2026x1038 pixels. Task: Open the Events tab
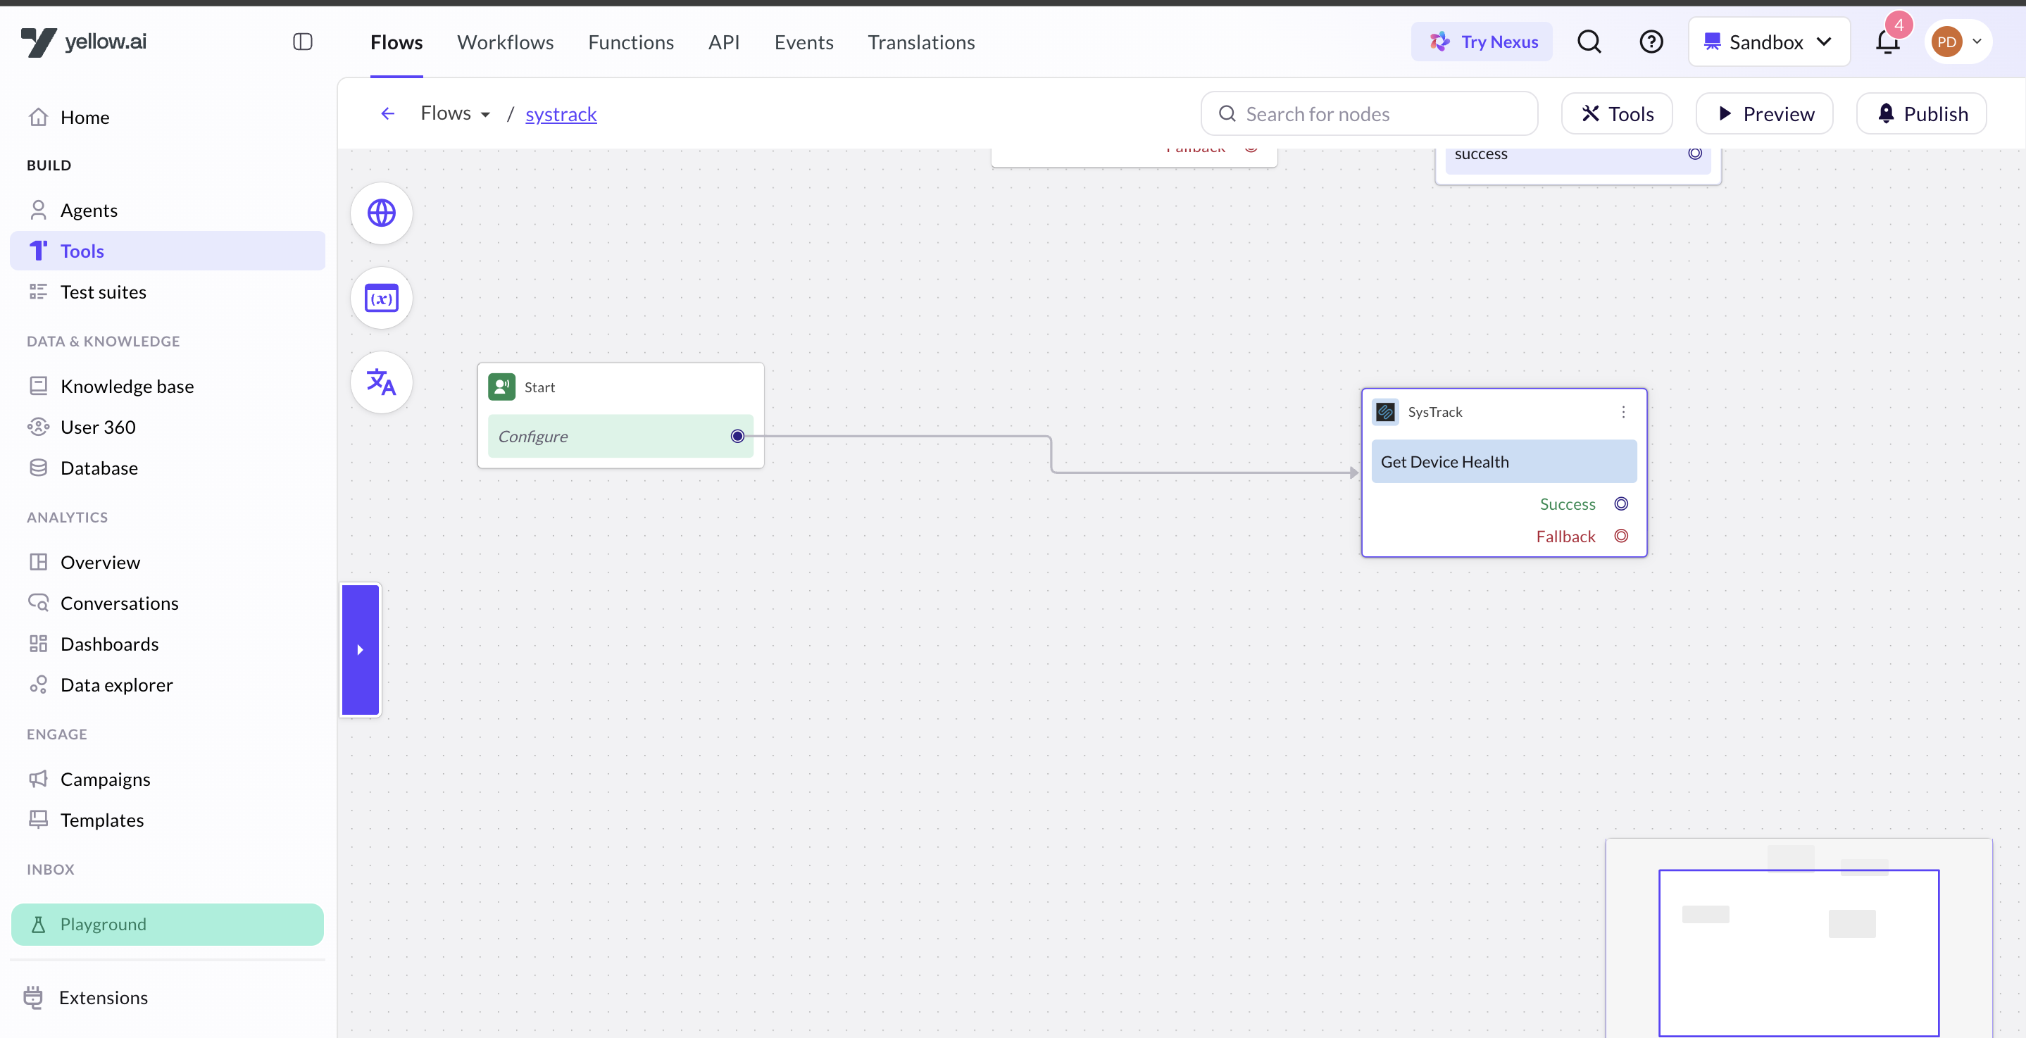[803, 42]
